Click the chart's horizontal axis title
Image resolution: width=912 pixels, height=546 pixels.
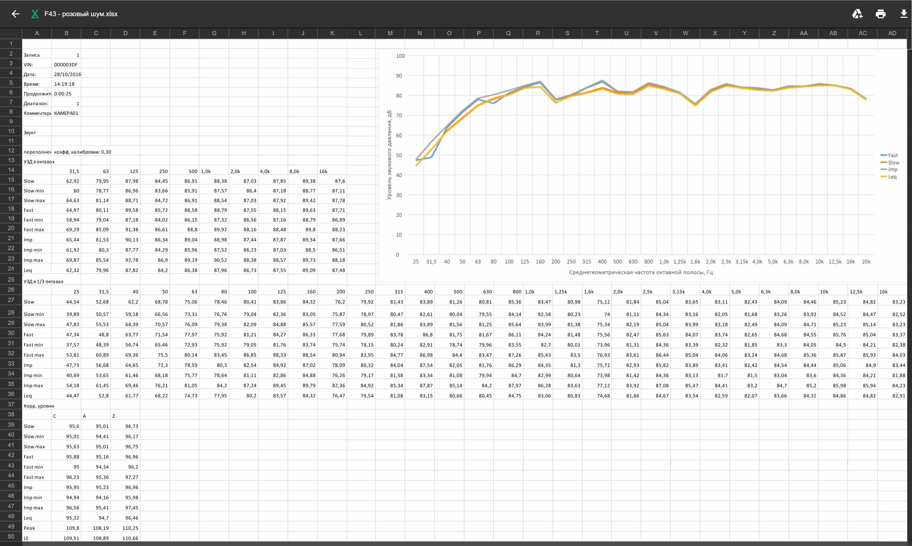pos(640,272)
